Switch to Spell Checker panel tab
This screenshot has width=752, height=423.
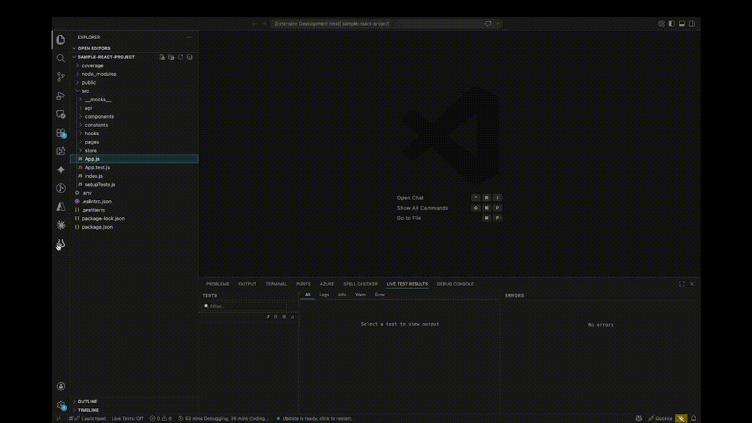pyautogui.click(x=360, y=284)
